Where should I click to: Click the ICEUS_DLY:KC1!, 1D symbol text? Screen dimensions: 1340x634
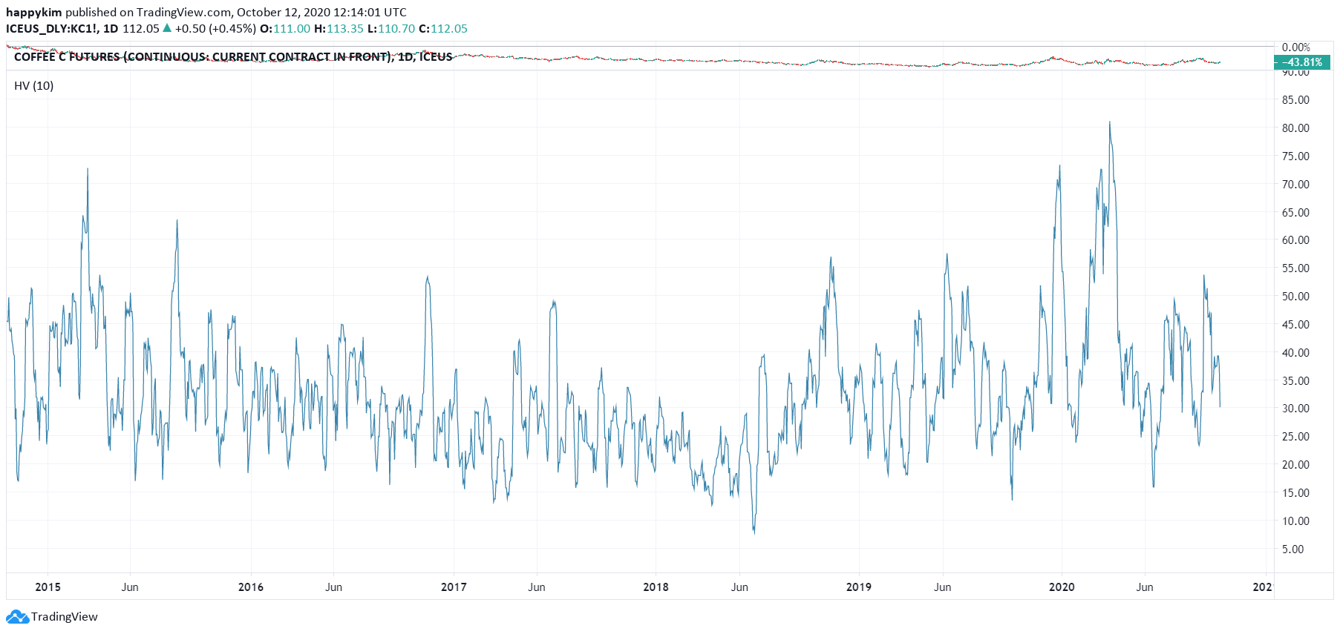pyautogui.click(x=62, y=29)
